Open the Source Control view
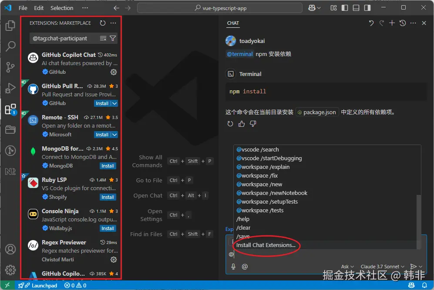This screenshot has height=290, width=434. [x=10, y=67]
